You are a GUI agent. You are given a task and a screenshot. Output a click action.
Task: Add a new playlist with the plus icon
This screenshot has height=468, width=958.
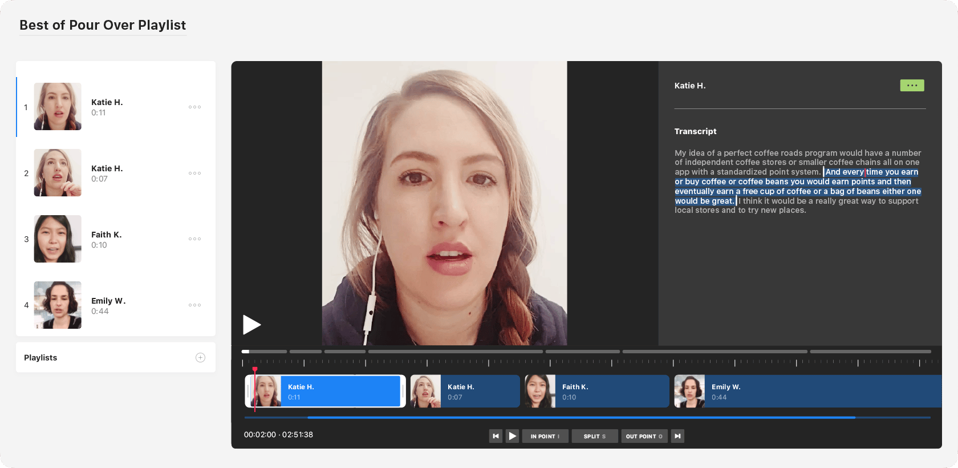200,357
